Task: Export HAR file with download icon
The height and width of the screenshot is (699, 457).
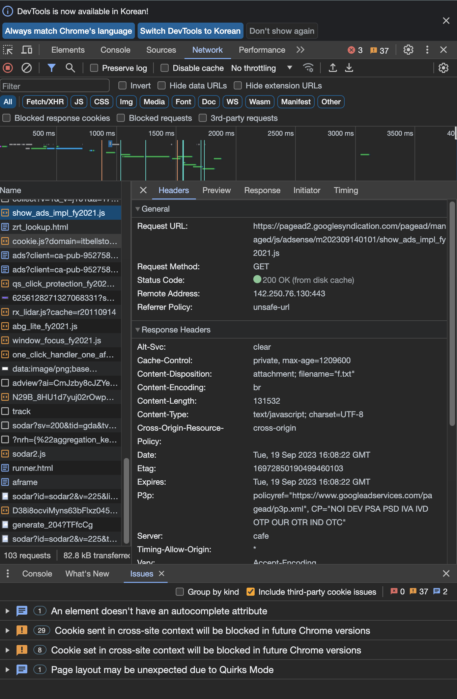Action: (349, 68)
